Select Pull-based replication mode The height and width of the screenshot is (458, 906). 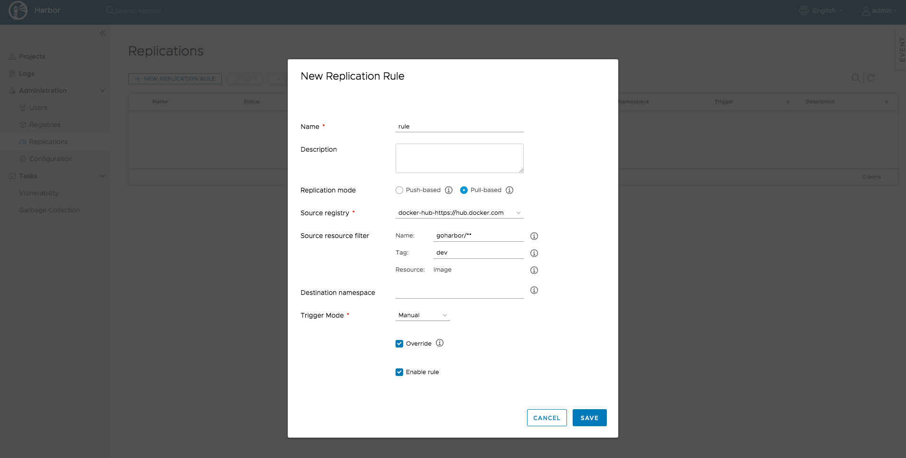coord(464,190)
